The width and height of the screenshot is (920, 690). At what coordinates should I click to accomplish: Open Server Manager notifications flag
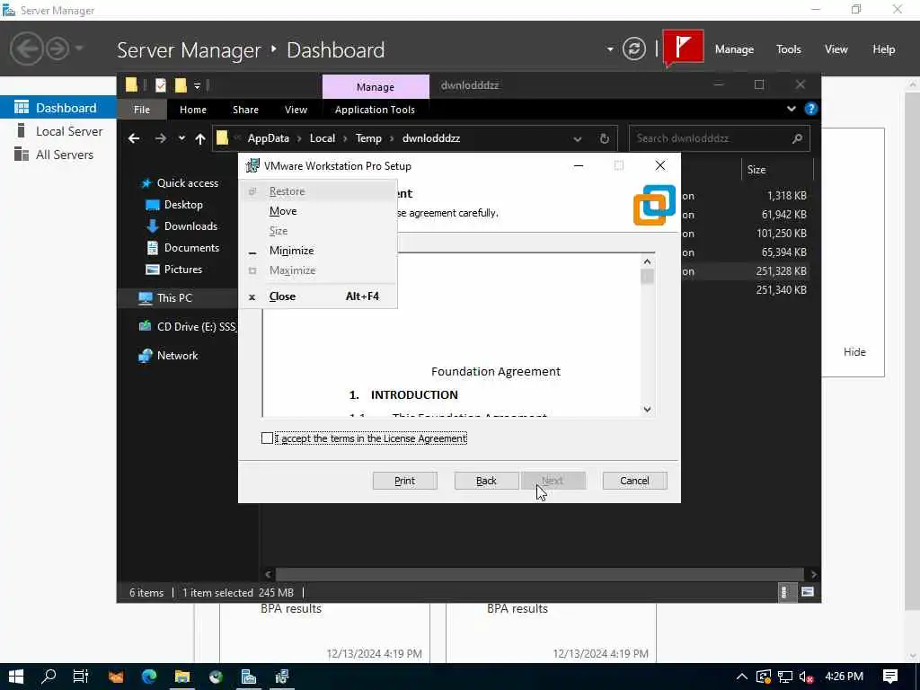tap(683, 48)
